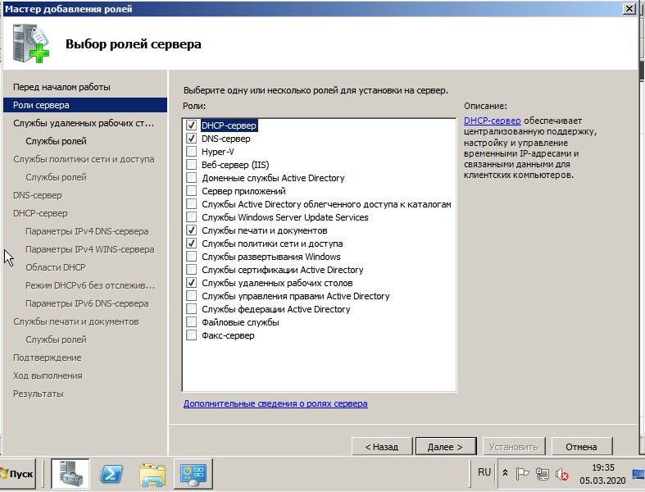
Task: Click the greyed-out Установить button
Action: (513, 447)
